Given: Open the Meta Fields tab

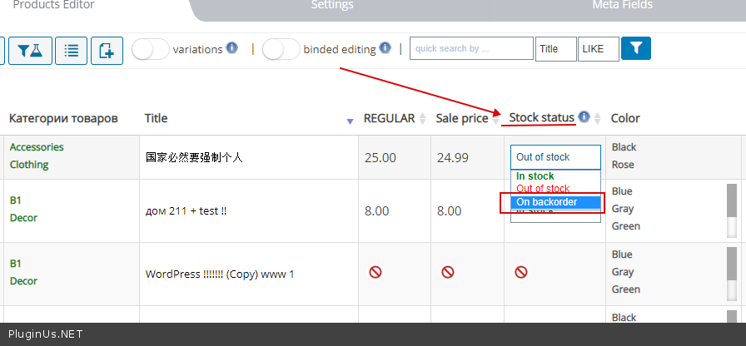Looking at the screenshot, I should pos(622,5).
